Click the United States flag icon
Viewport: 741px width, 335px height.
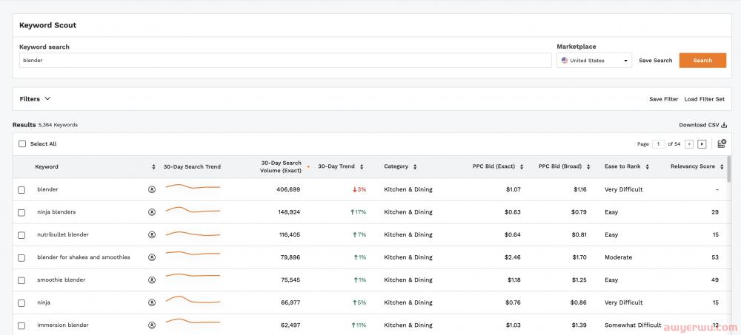click(x=564, y=61)
